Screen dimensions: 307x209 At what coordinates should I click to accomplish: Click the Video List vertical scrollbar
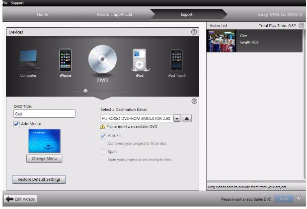[x=305, y=104]
